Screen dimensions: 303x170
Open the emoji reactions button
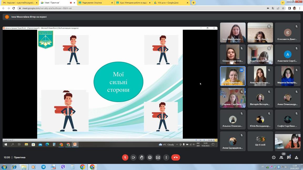point(150,157)
